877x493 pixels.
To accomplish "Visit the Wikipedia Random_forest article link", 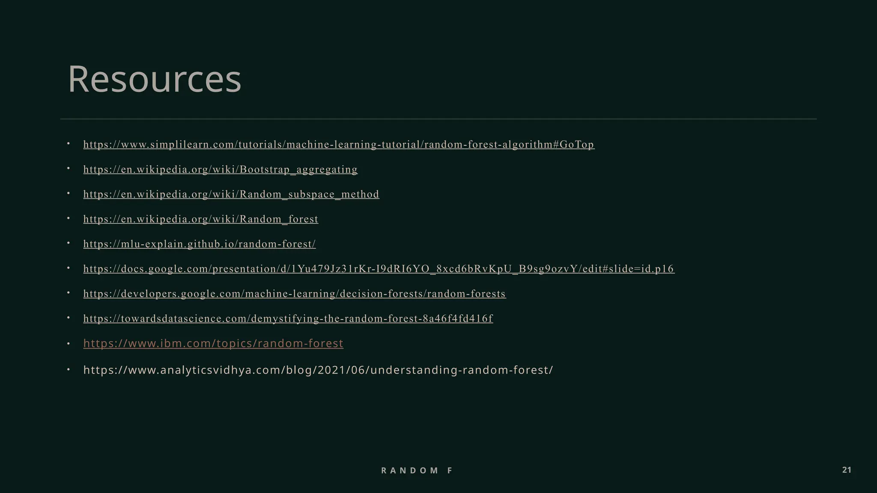I will 200,219.
